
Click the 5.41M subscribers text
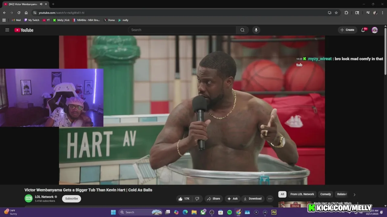pos(45,201)
